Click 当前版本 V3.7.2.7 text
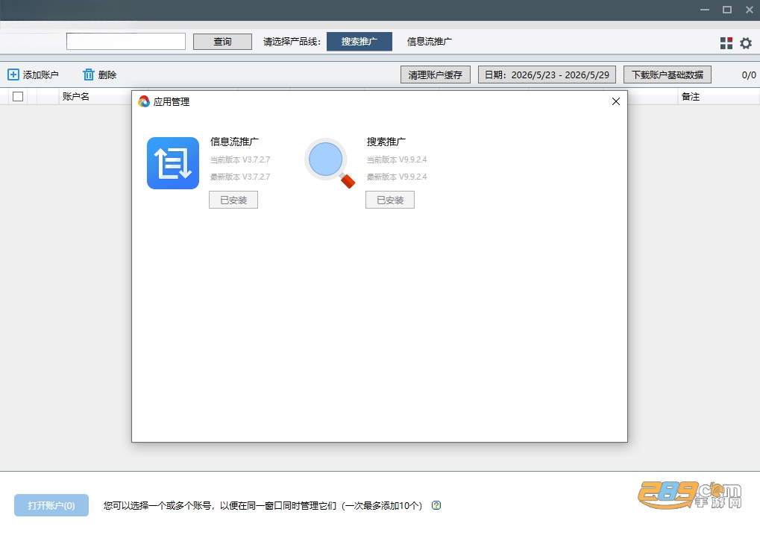This screenshot has height=538, width=760. [240, 159]
